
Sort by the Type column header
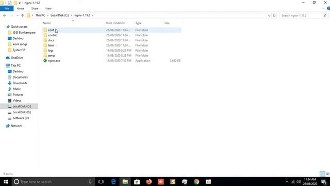pyautogui.click(x=138, y=23)
